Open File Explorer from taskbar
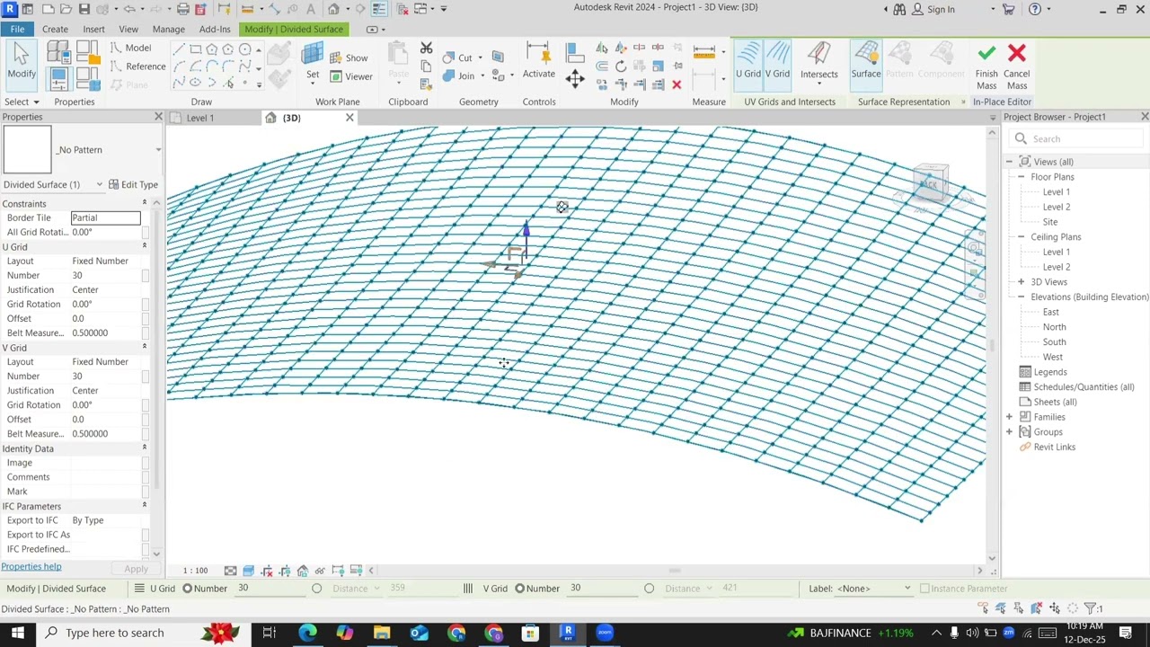Image resolution: width=1150 pixels, height=647 pixels. 382,633
